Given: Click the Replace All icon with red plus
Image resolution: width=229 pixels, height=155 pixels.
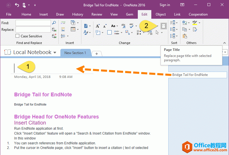Looking at the screenshot, I should tap(54, 36).
